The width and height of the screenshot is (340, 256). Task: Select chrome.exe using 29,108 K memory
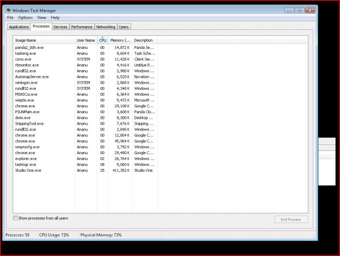tap(85, 106)
